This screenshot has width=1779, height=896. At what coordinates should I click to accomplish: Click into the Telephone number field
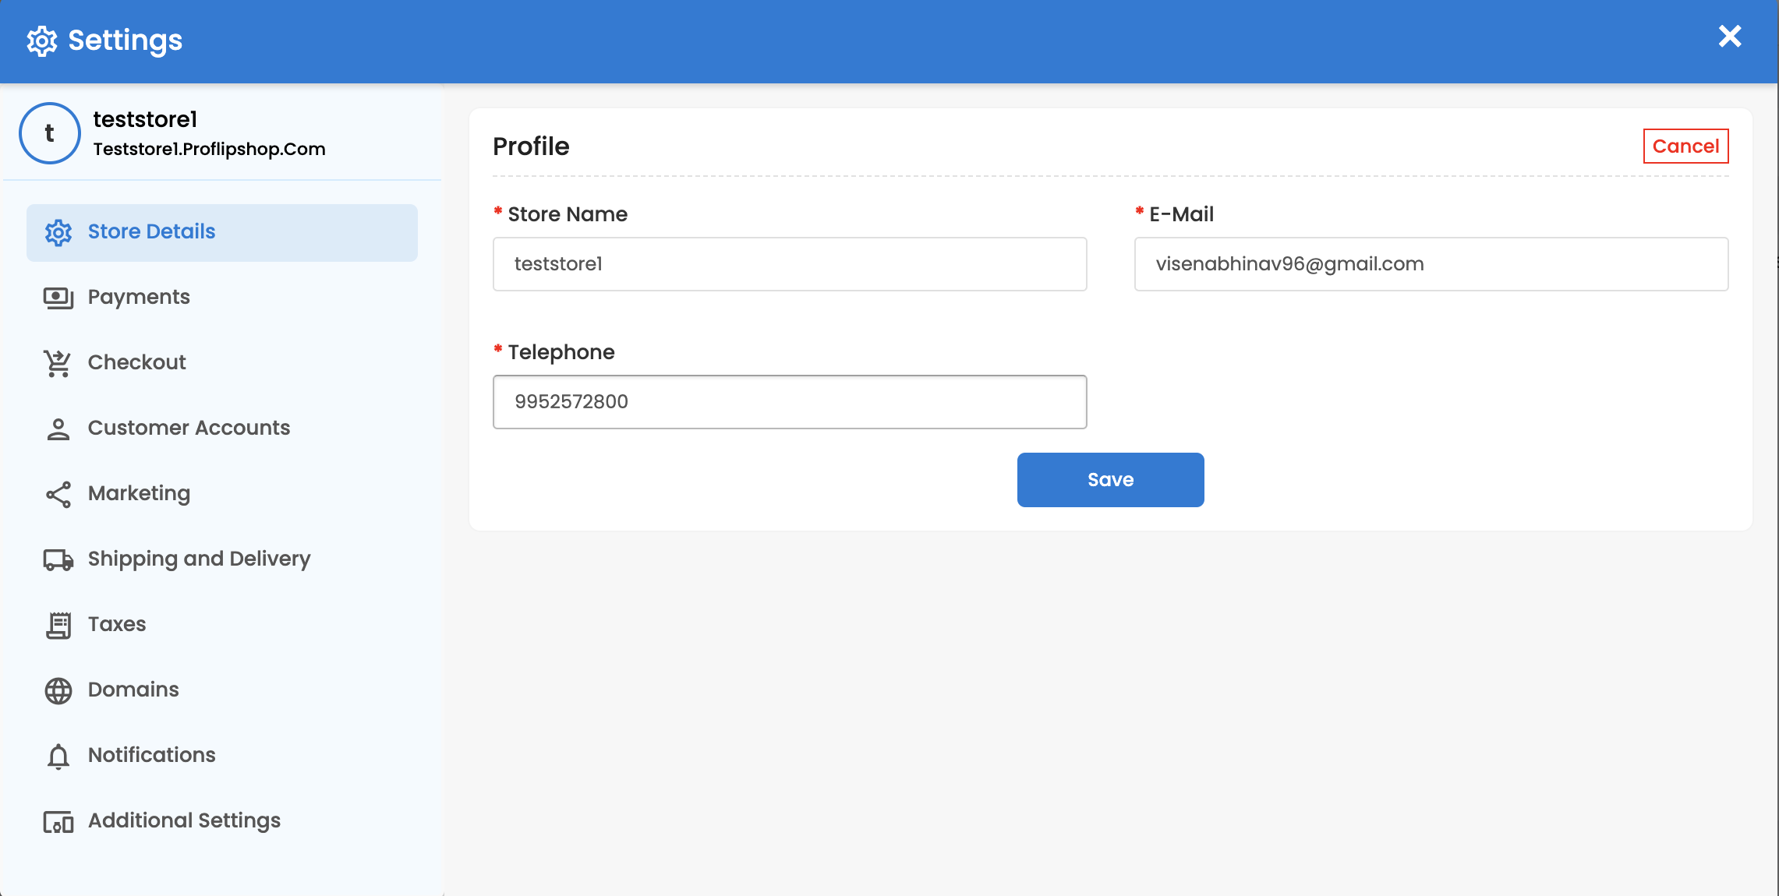pos(790,402)
